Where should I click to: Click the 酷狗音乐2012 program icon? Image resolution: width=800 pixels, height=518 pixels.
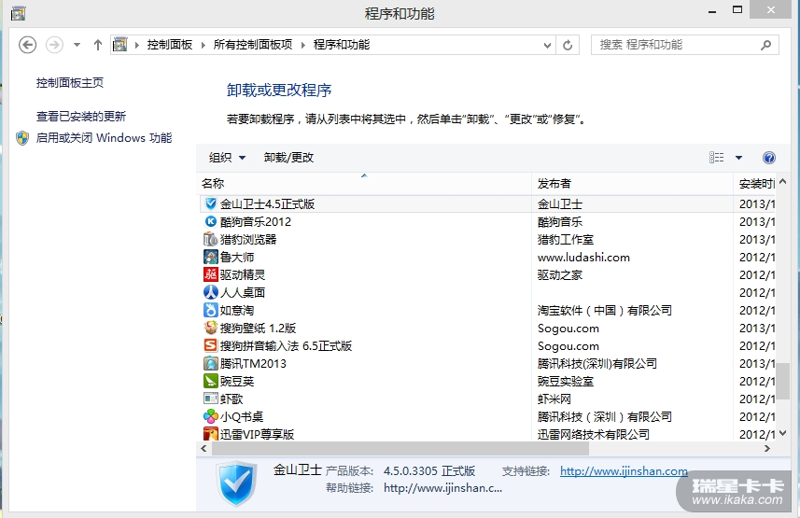click(x=211, y=221)
